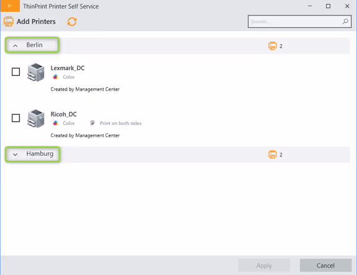Expand the Hamburg group chevron
This screenshot has width=357, height=275.
click(16, 155)
